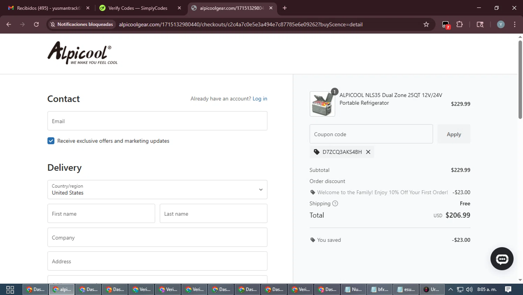Screen dimensions: 523x295
Task: Open the Nu... Notepad taskbar item
Action: point(353,289)
